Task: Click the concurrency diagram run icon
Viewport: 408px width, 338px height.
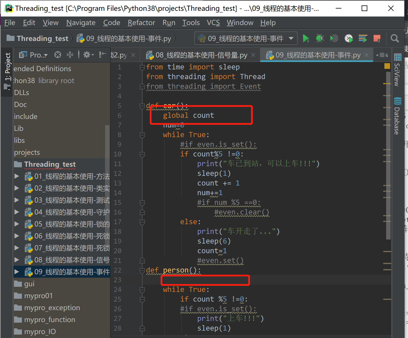Action: [363, 38]
